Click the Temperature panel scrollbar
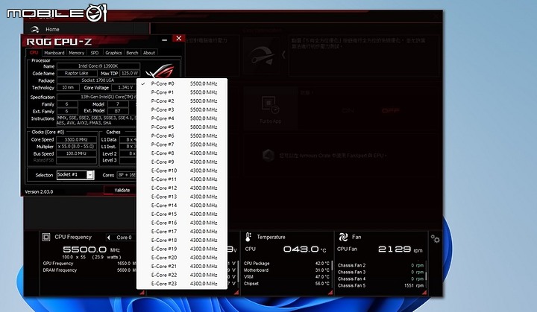 pyautogui.click(x=332, y=267)
